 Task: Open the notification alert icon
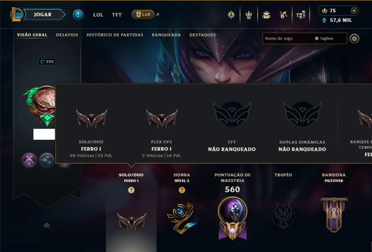tap(78, 15)
